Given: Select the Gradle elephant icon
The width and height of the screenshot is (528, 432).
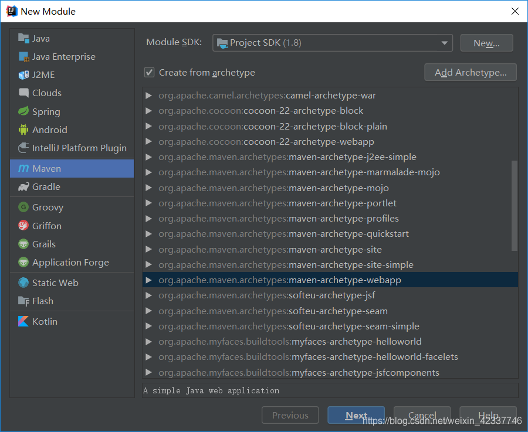Looking at the screenshot, I should coord(23,187).
